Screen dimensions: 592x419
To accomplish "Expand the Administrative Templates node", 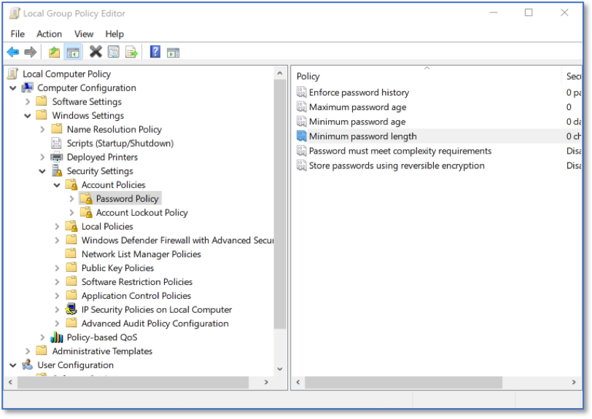I will [28, 351].
